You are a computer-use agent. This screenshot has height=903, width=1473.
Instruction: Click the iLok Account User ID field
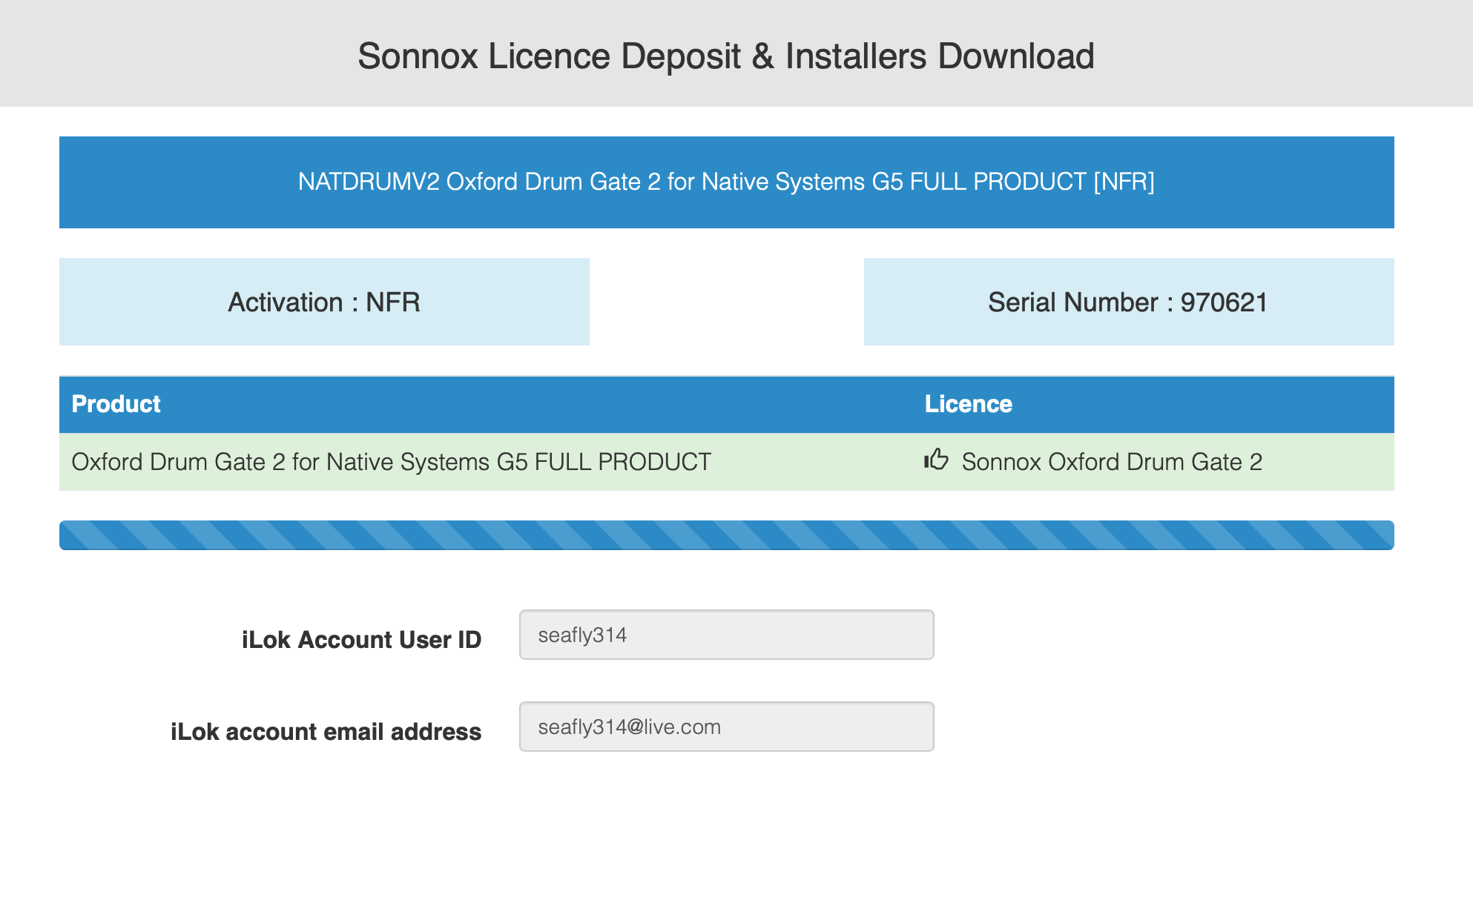726,635
